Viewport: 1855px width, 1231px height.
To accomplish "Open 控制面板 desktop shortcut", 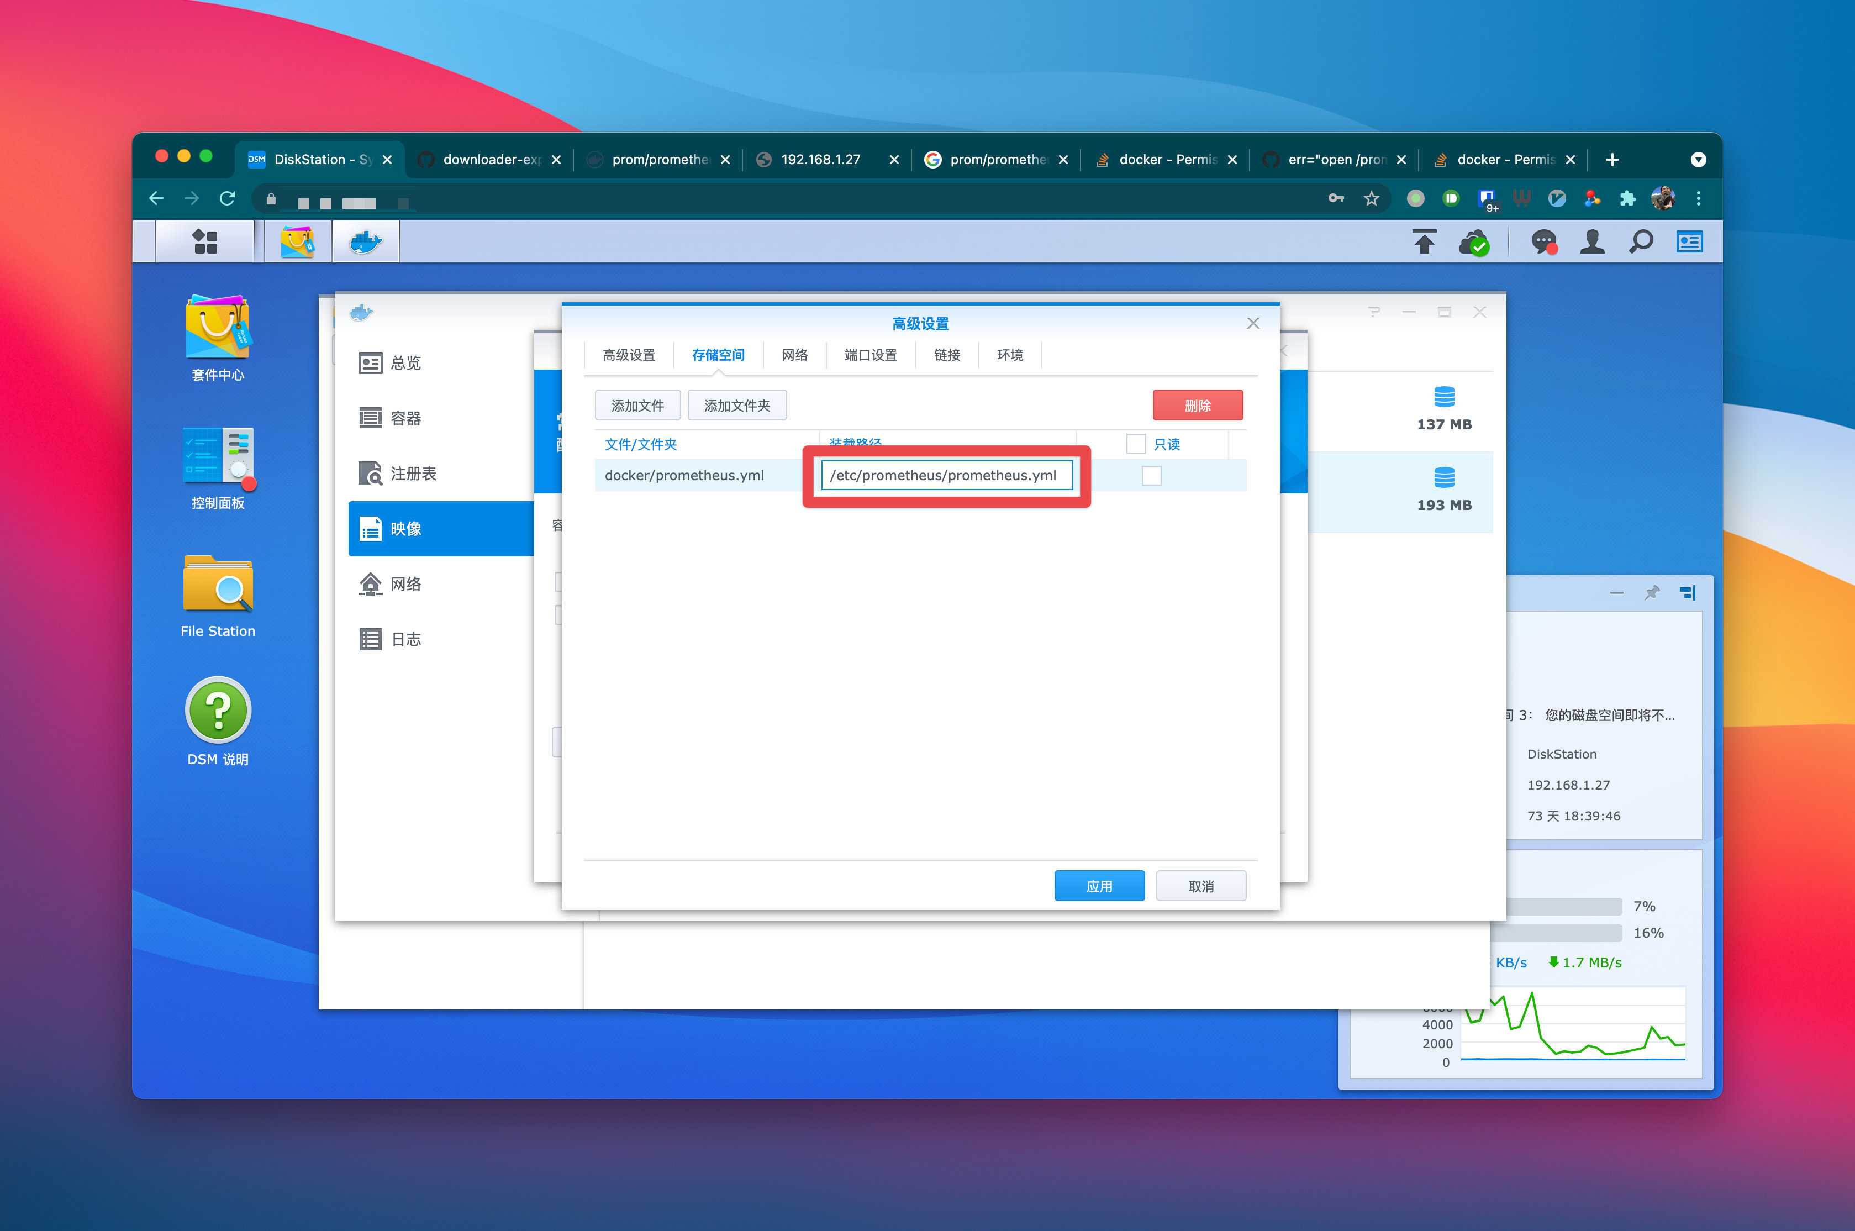I will click(x=217, y=468).
